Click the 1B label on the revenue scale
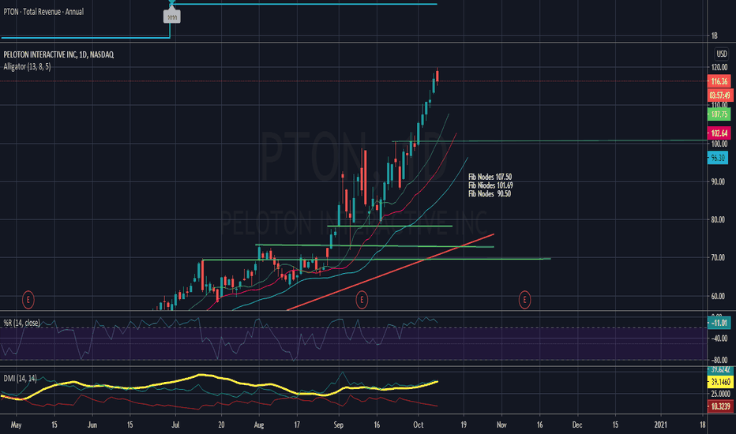 (x=715, y=36)
